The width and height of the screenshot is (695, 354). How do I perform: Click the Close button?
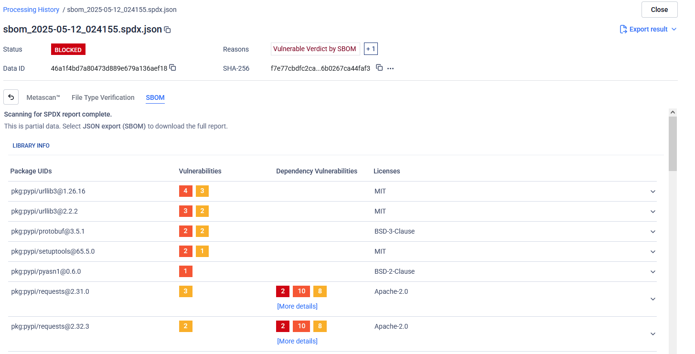659,10
